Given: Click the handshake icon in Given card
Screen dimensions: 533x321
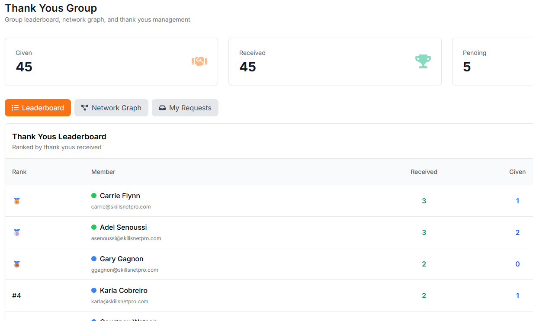Looking at the screenshot, I should pos(199,61).
